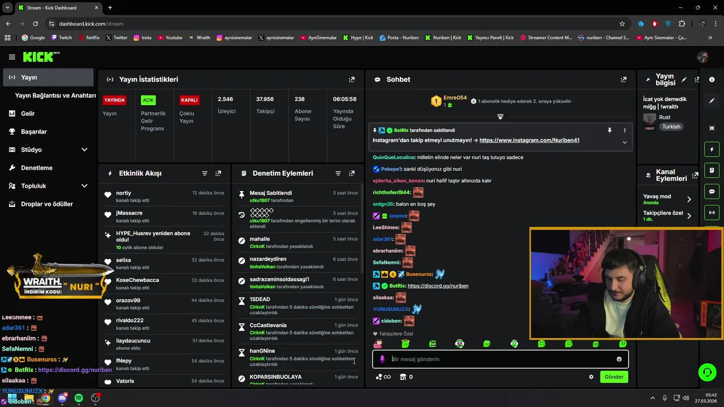The height and width of the screenshot is (407, 724).
Task: Open Yavaş mod setting
Action: 667,199
